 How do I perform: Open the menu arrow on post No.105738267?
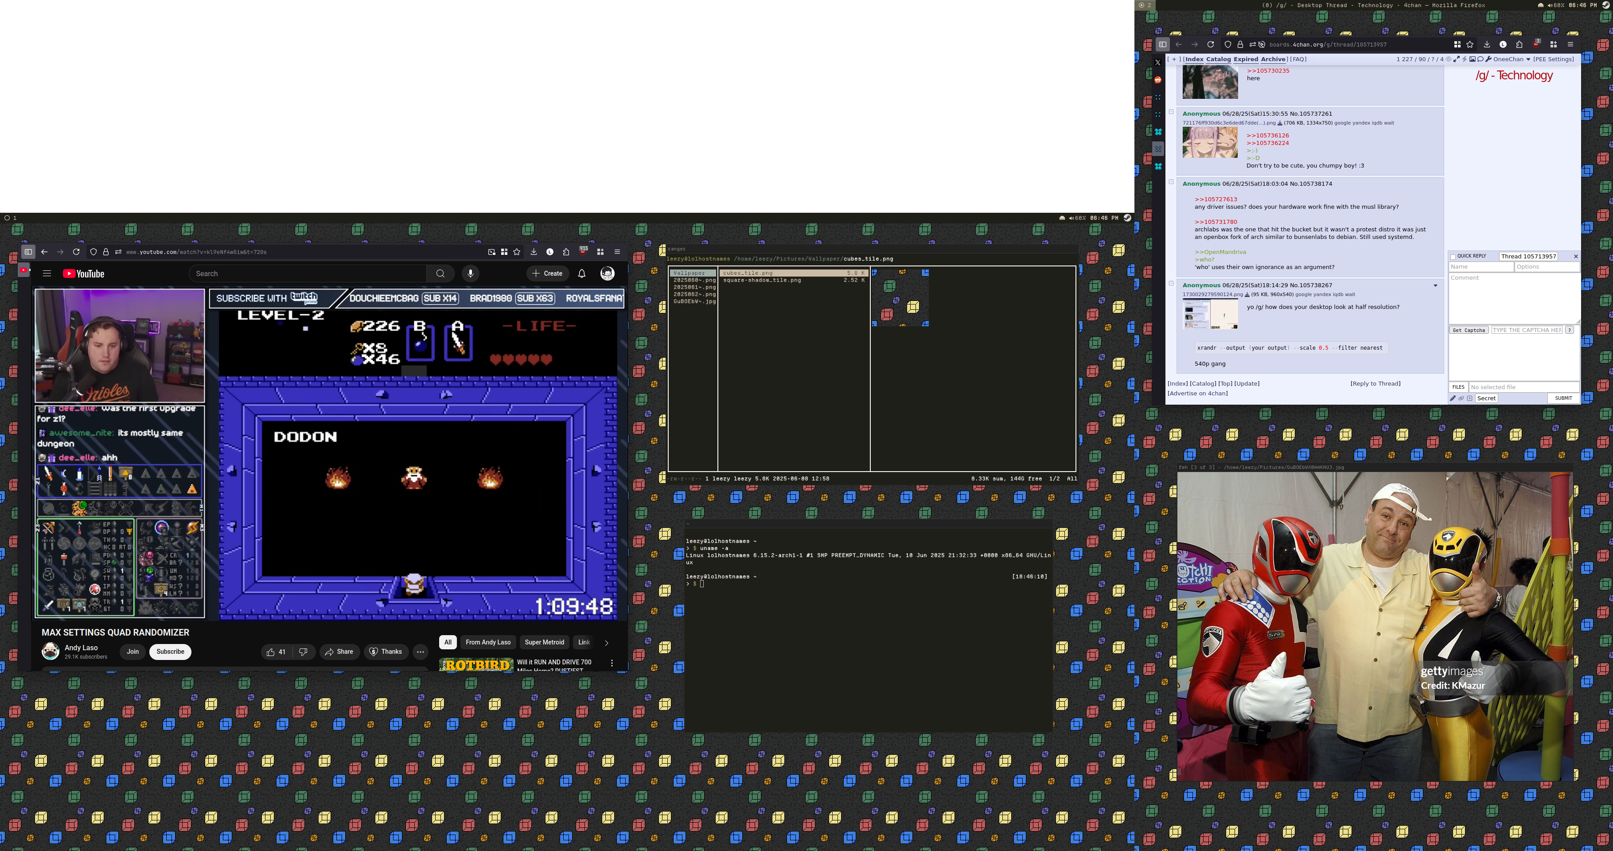pyautogui.click(x=1435, y=285)
